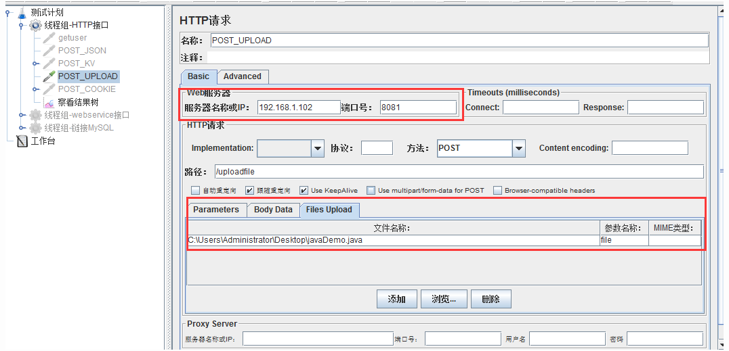Click the 路径 field with /uploadfile
Image resolution: width=729 pixels, height=351 pixels.
459,172
